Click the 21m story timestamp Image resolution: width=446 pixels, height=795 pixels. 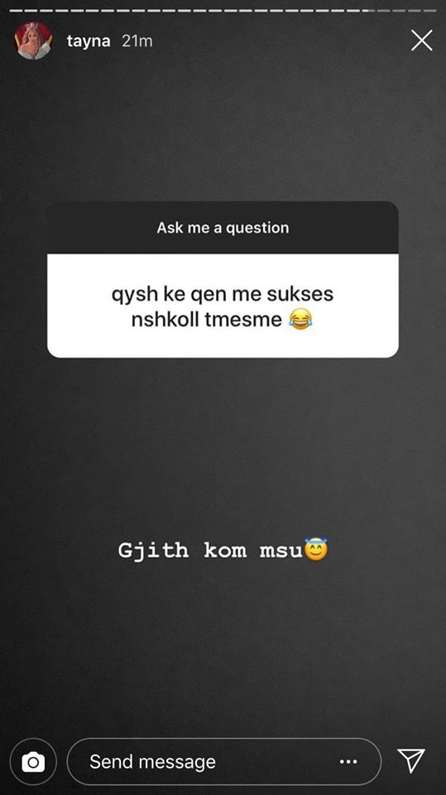pyautogui.click(x=137, y=41)
